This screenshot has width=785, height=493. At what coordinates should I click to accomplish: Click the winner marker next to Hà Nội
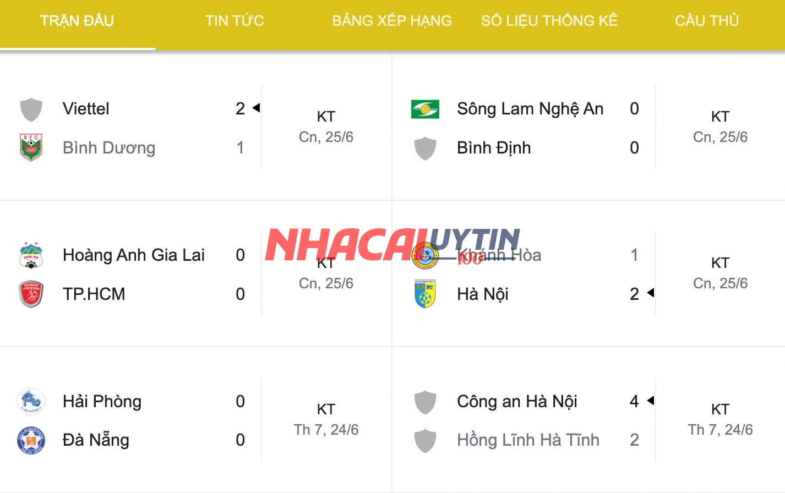[651, 294]
